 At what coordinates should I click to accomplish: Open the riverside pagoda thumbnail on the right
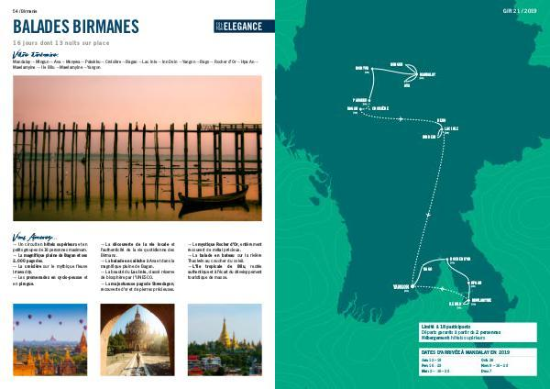click(x=224, y=339)
